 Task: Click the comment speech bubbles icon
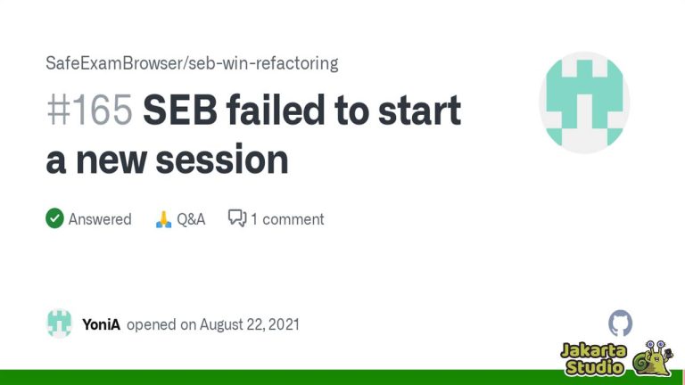pyautogui.click(x=237, y=217)
